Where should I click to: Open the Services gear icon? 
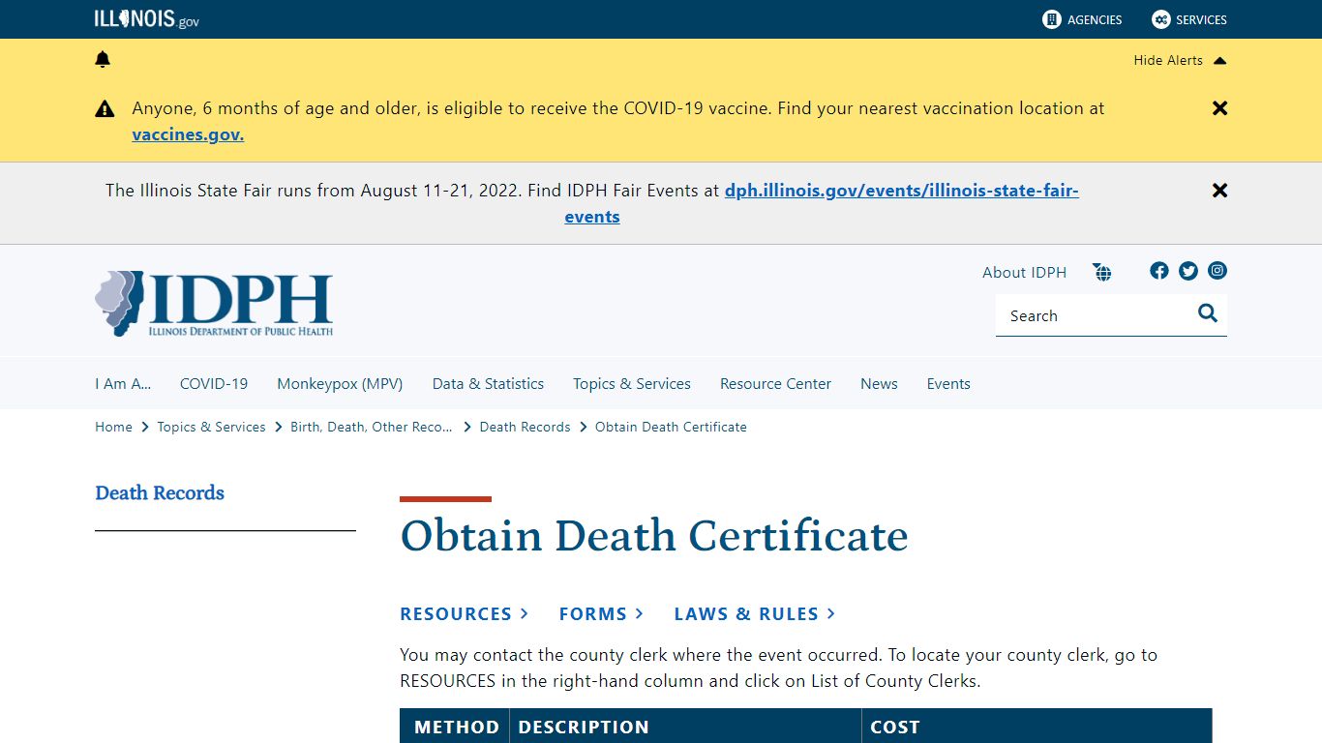coord(1160,19)
